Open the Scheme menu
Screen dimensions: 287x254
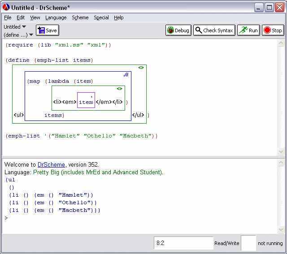coord(80,17)
